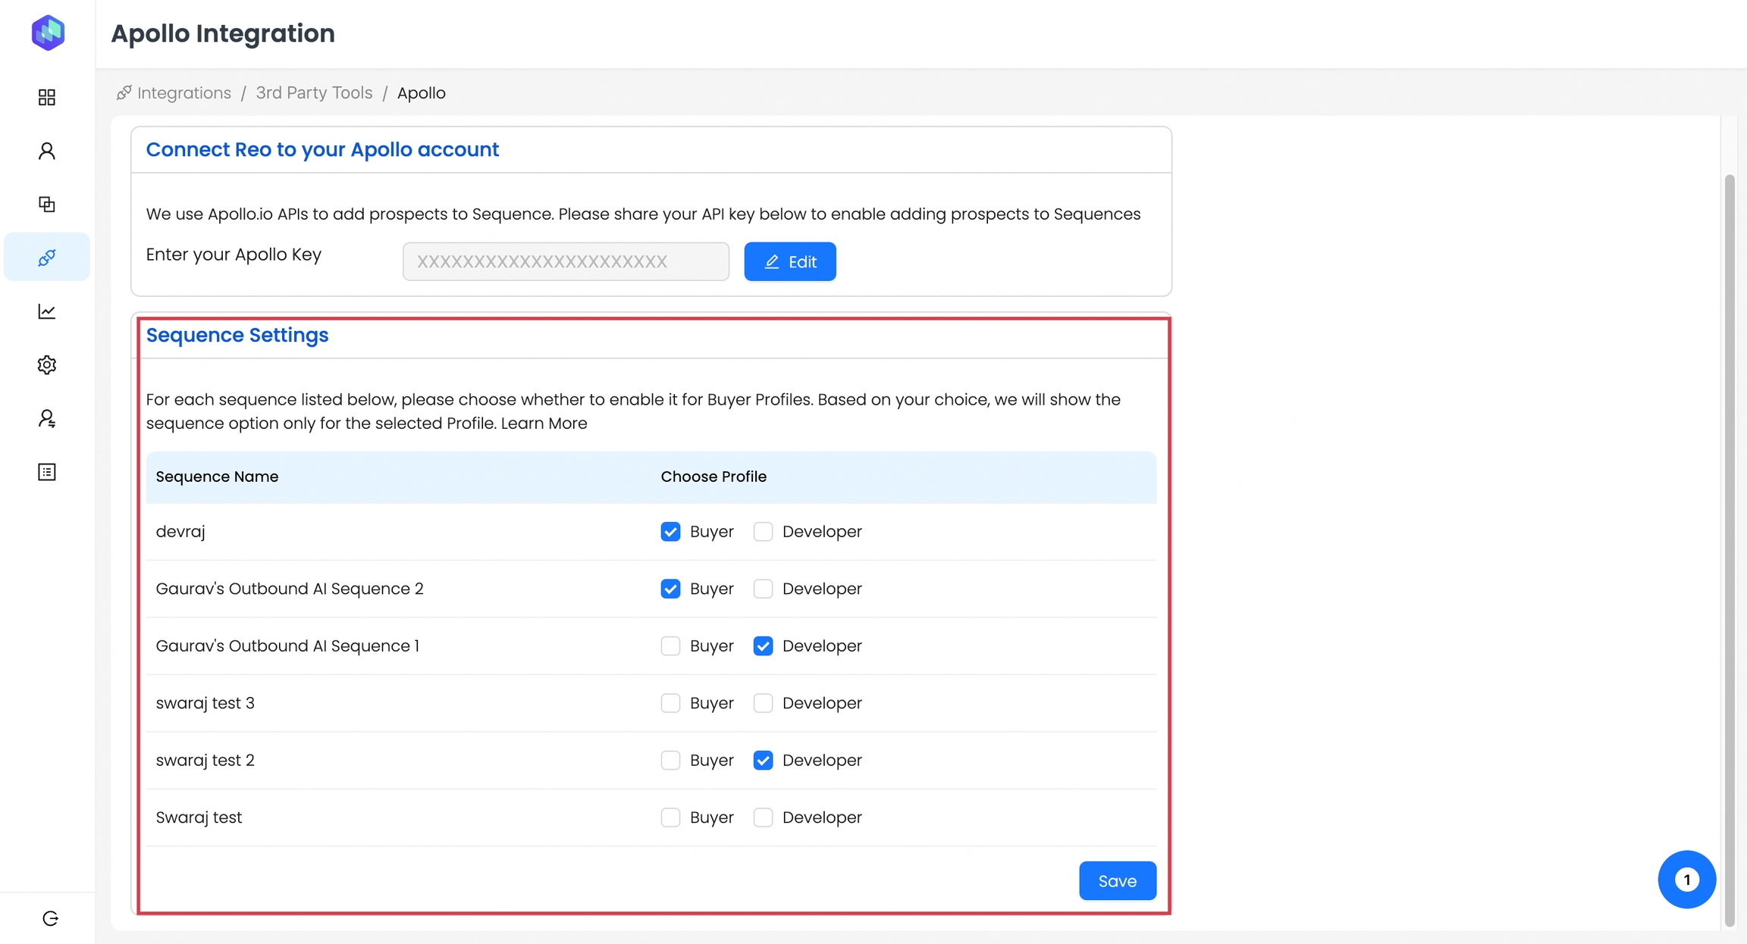The width and height of the screenshot is (1747, 944).
Task: Navigate to 3rd Party Tools breadcrumb
Action: [x=314, y=93]
